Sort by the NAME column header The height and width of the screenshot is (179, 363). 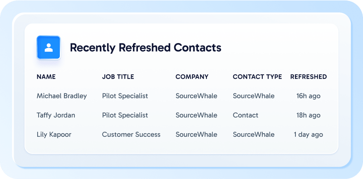(x=46, y=77)
